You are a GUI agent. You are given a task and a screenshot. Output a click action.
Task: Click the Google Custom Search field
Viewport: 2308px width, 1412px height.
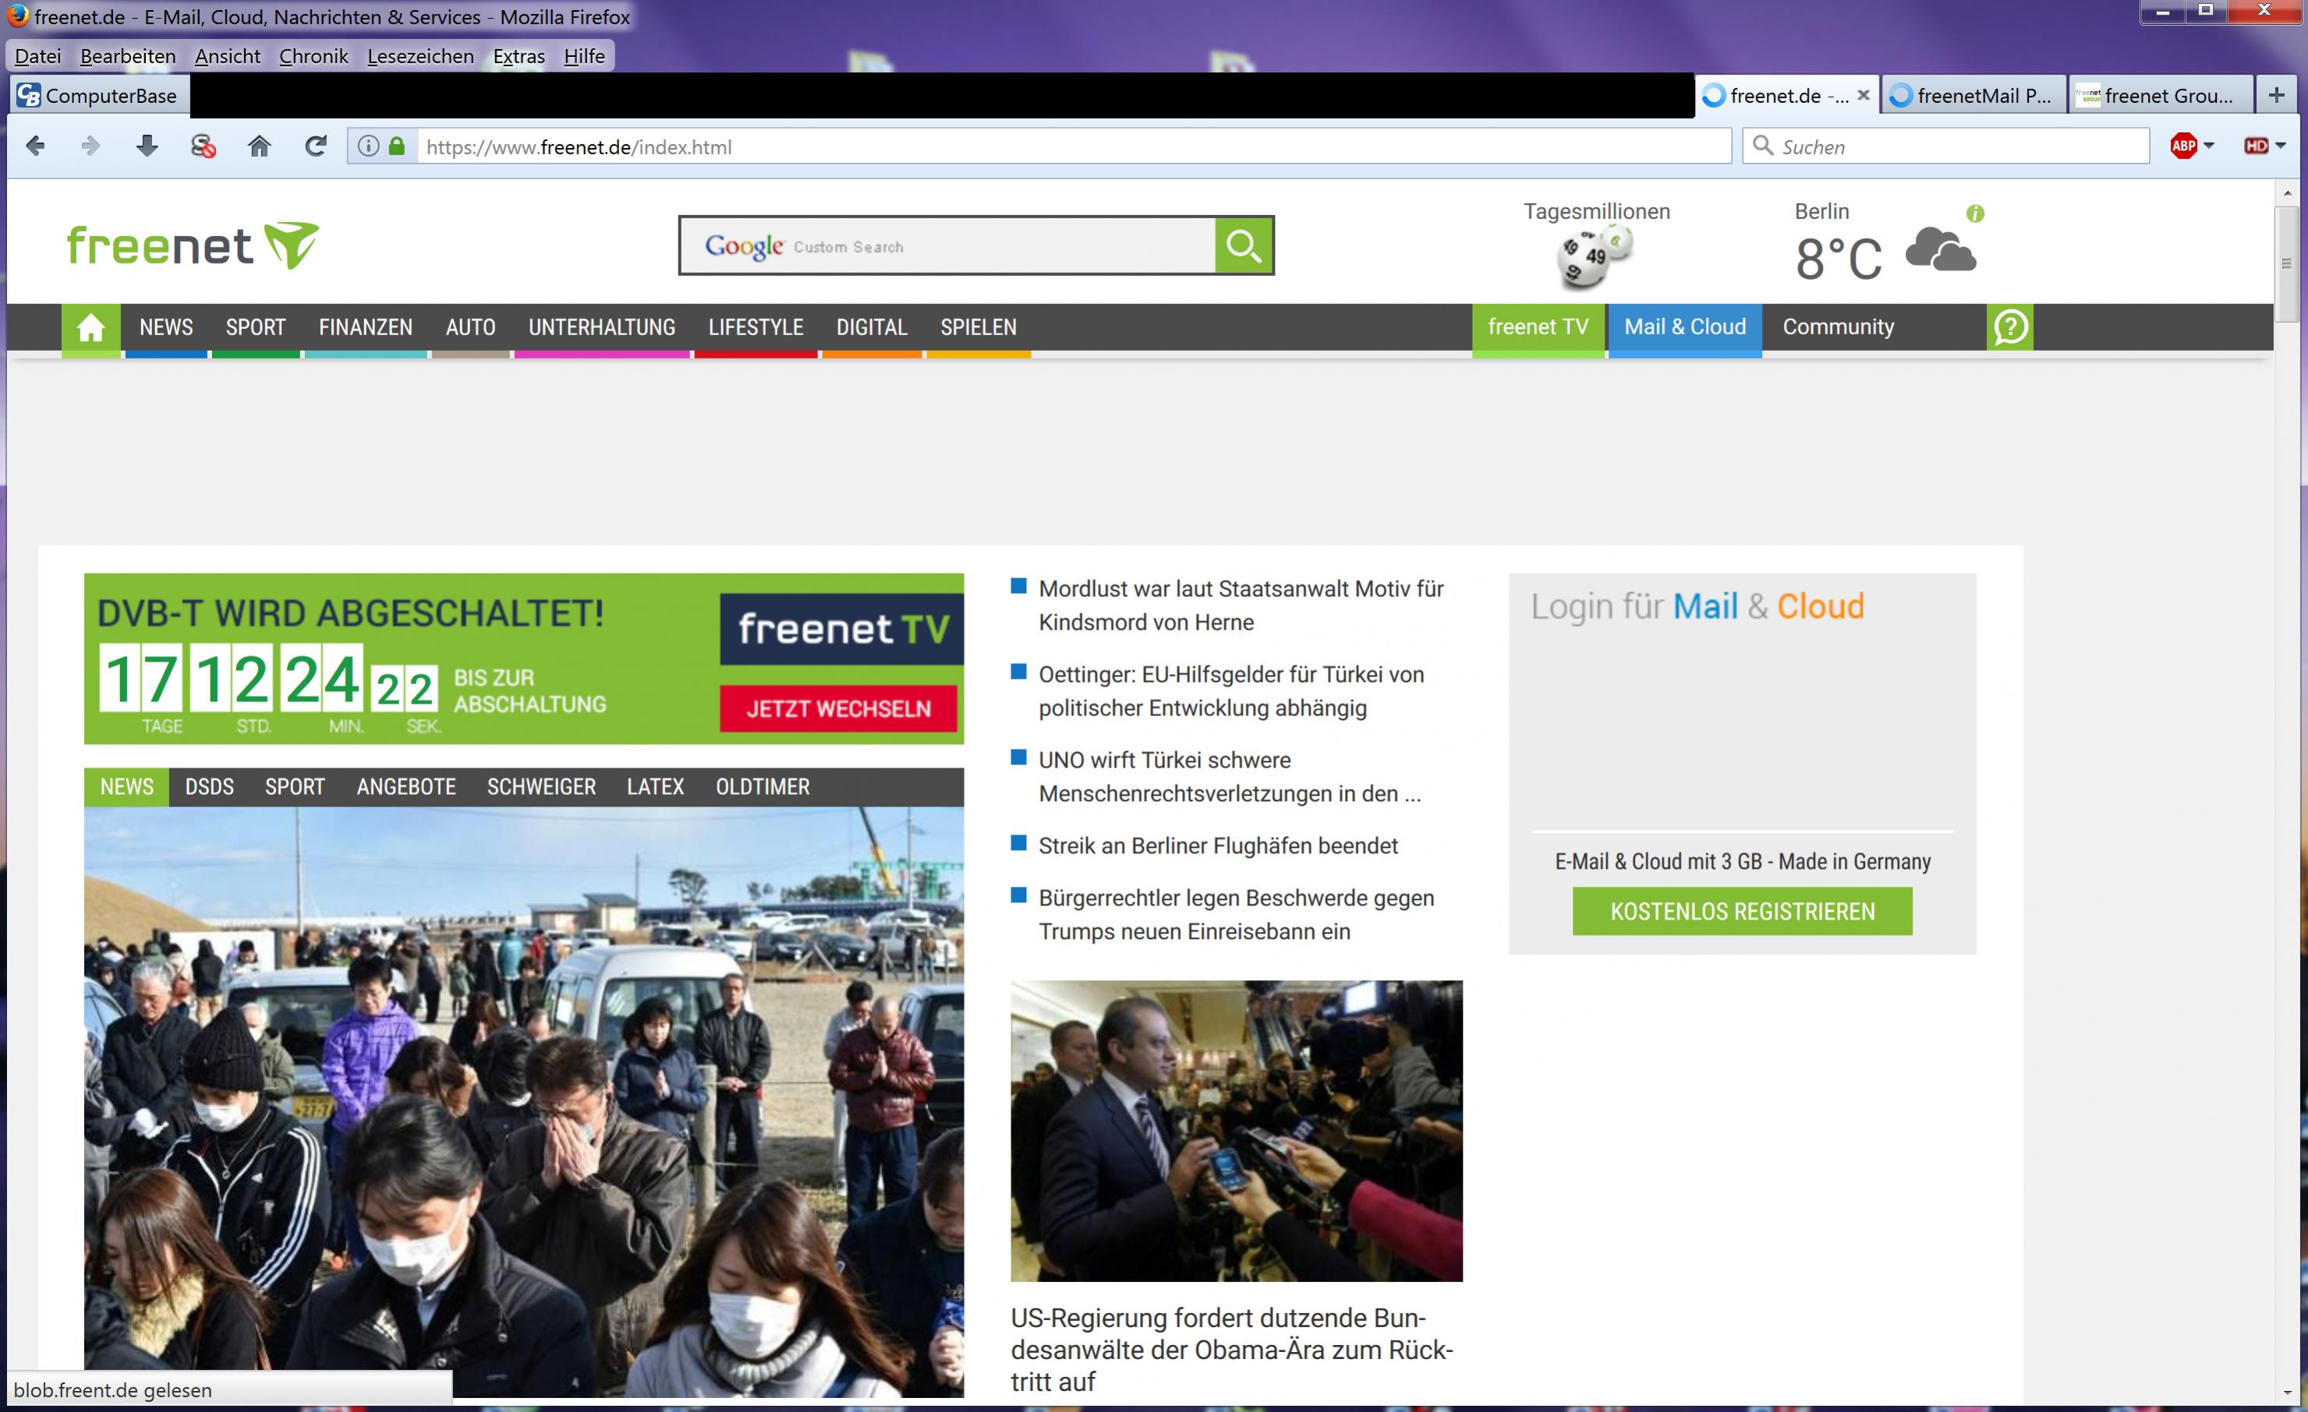(948, 245)
